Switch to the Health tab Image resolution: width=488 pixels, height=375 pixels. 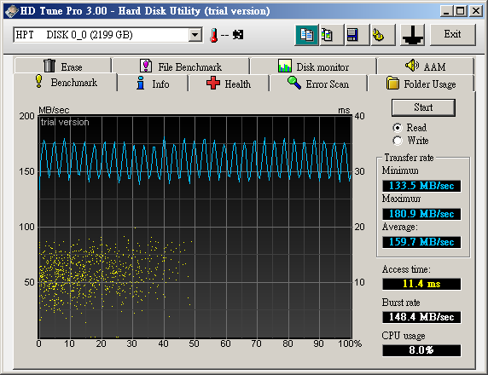tap(229, 84)
